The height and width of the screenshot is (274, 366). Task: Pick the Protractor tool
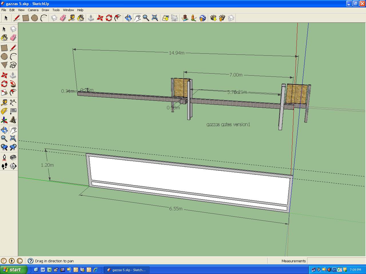coord(4,111)
